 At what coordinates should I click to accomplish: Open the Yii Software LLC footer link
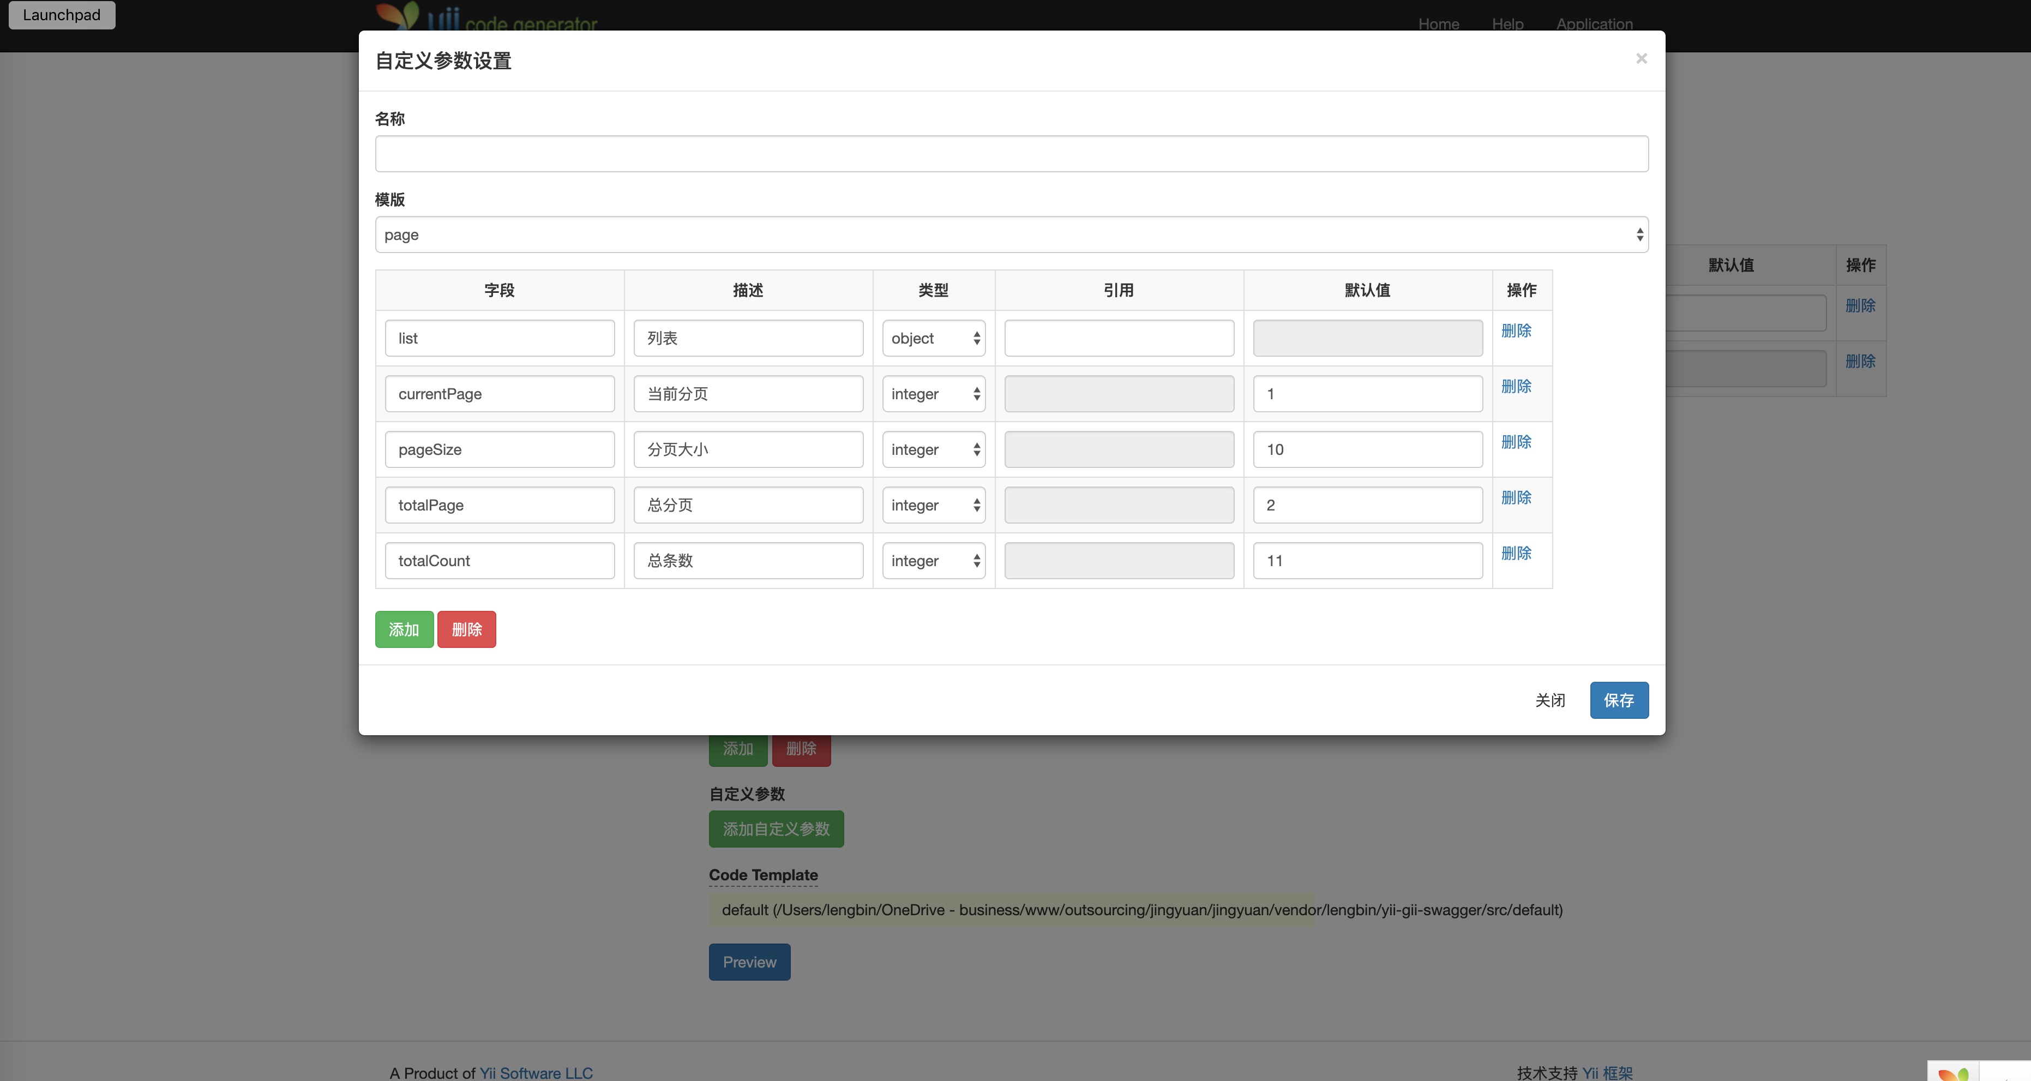pyautogui.click(x=536, y=1072)
